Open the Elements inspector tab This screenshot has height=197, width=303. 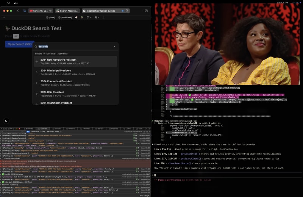(x=28, y=128)
